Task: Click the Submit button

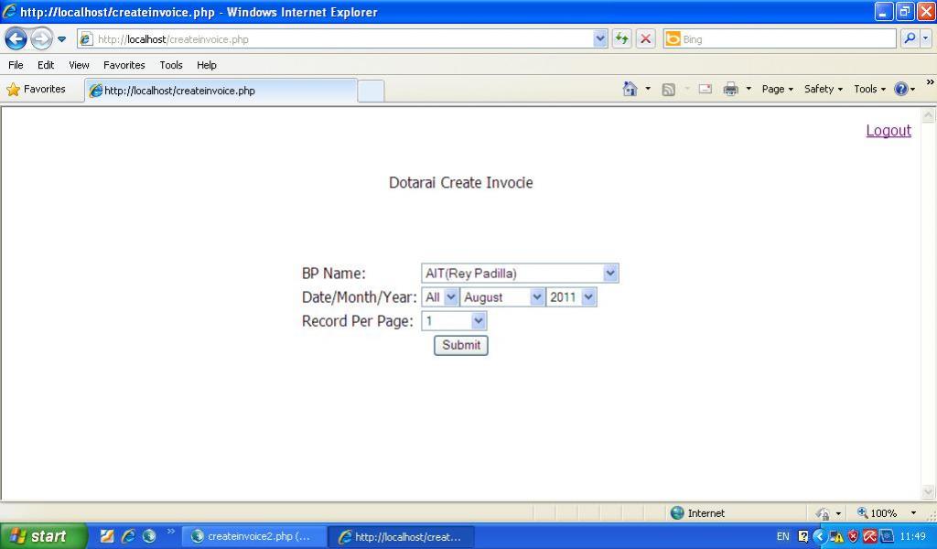Action: click(459, 345)
